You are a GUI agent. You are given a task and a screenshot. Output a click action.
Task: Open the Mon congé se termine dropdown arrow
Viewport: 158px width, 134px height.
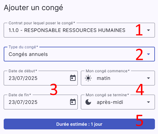tap(148, 102)
